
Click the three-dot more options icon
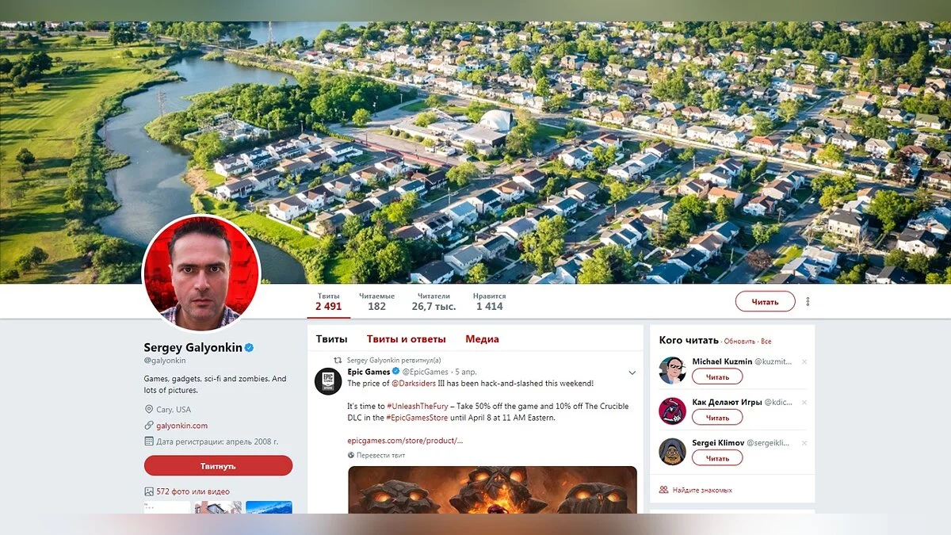(808, 301)
